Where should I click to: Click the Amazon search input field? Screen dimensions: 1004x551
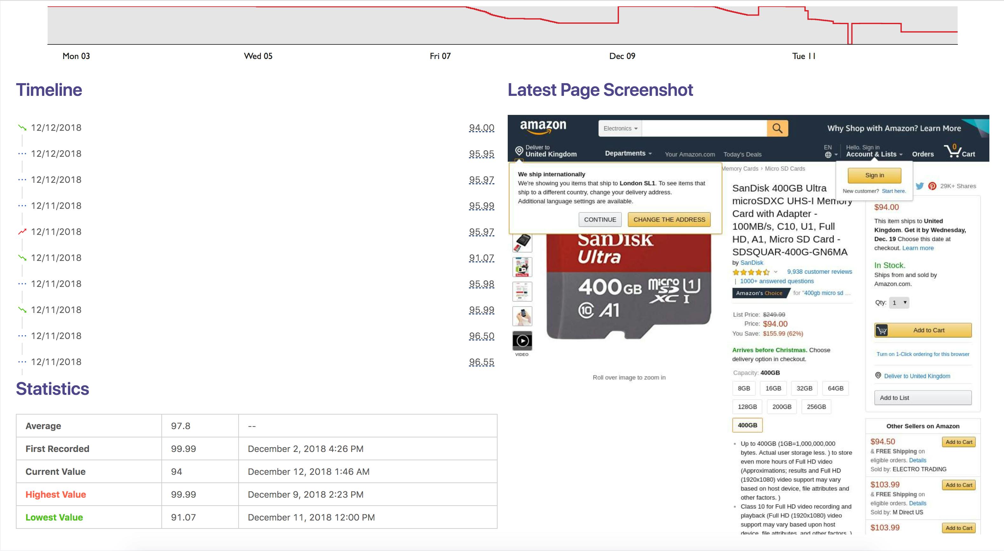coord(704,129)
